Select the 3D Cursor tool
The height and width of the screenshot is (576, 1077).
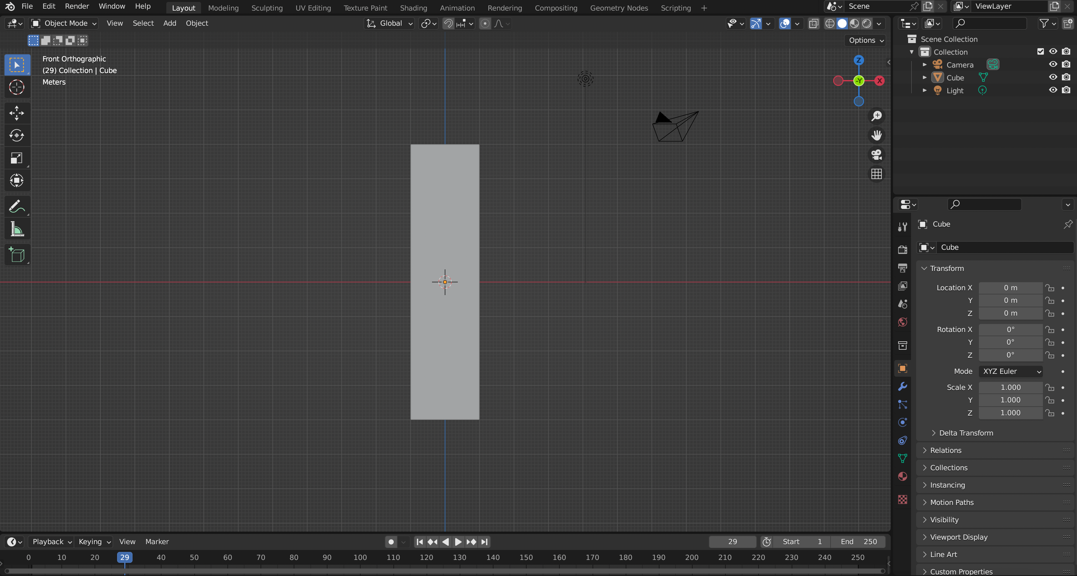tap(17, 87)
